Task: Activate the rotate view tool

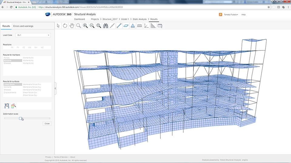Action: (65, 26)
